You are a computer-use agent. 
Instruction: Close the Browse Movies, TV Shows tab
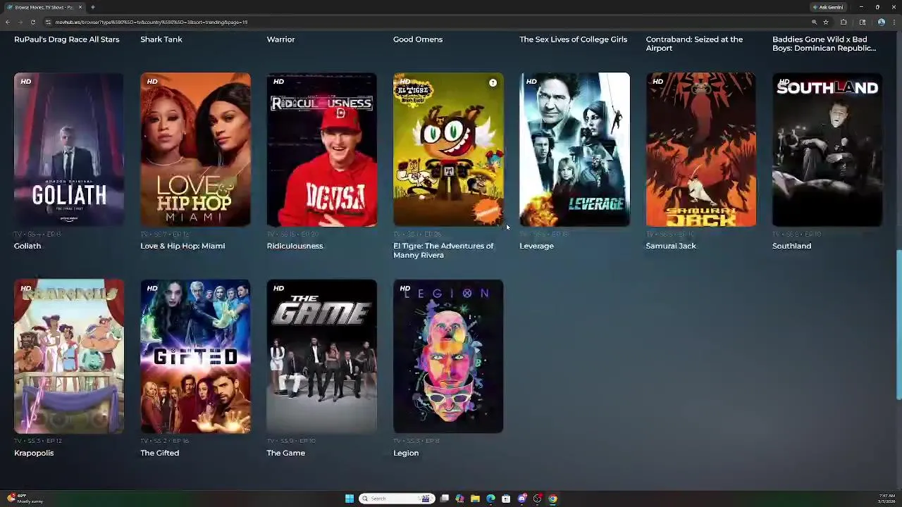pyautogui.click(x=80, y=7)
